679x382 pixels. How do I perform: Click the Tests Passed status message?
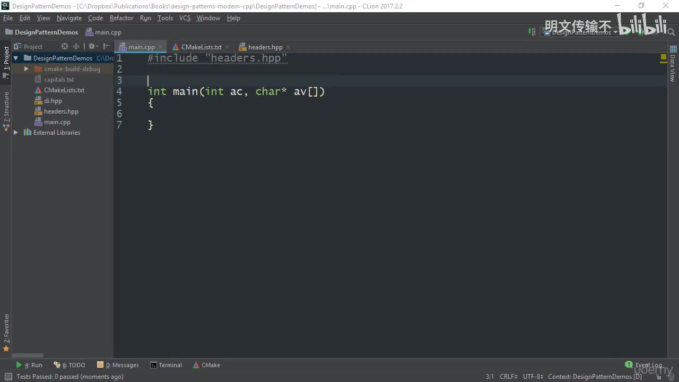tap(70, 377)
